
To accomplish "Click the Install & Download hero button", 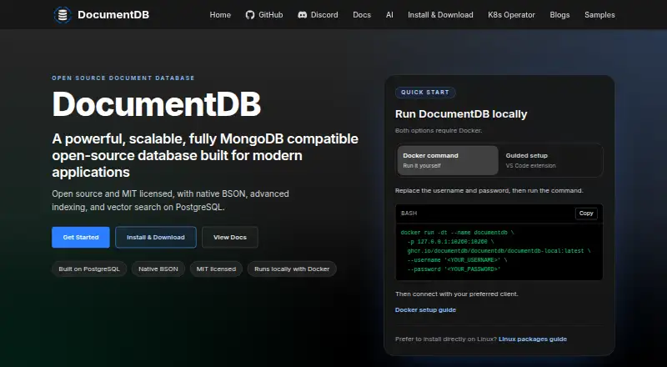I will pyautogui.click(x=156, y=237).
